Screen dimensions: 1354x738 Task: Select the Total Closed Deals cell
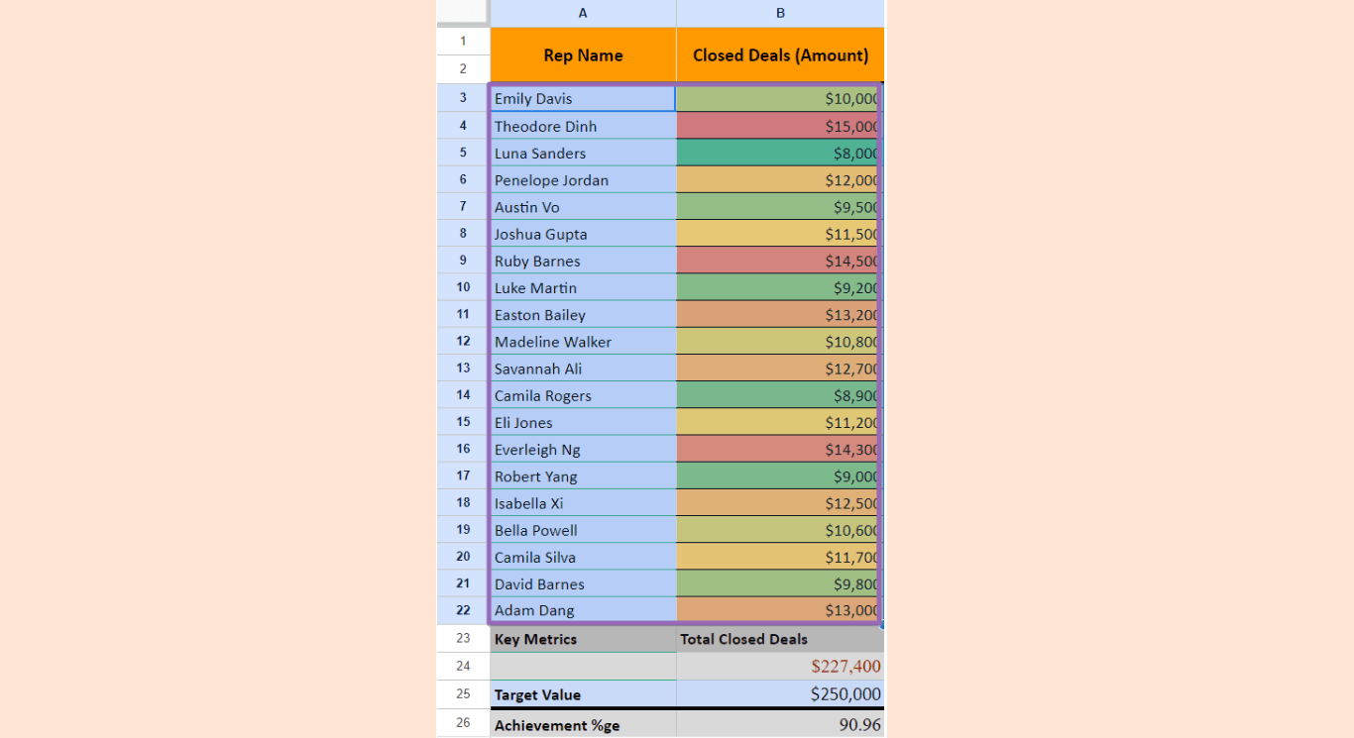(780, 639)
